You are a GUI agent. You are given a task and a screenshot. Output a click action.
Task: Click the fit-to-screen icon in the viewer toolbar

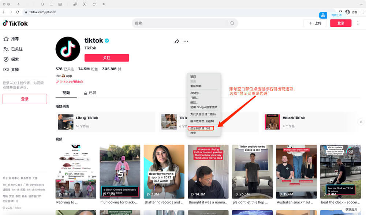coord(60,4)
